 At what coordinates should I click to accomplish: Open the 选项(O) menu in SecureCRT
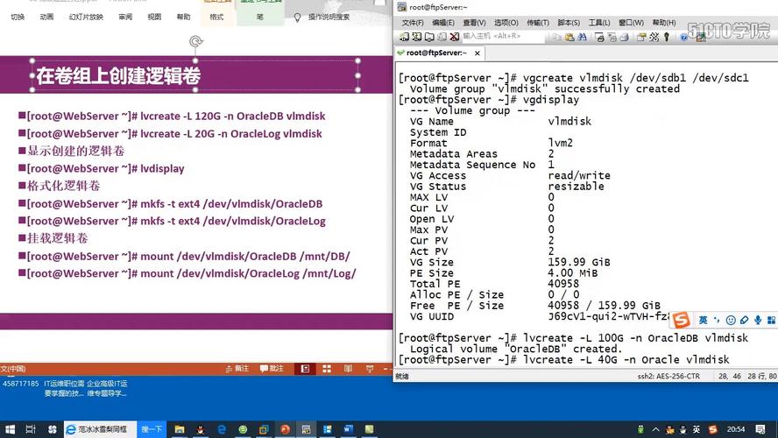click(x=506, y=22)
